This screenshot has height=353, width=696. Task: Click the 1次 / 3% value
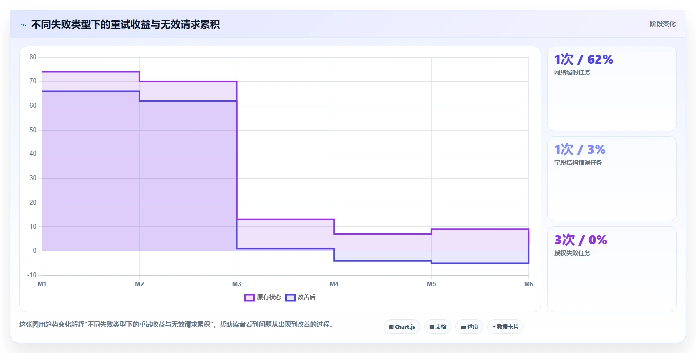point(580,149)
